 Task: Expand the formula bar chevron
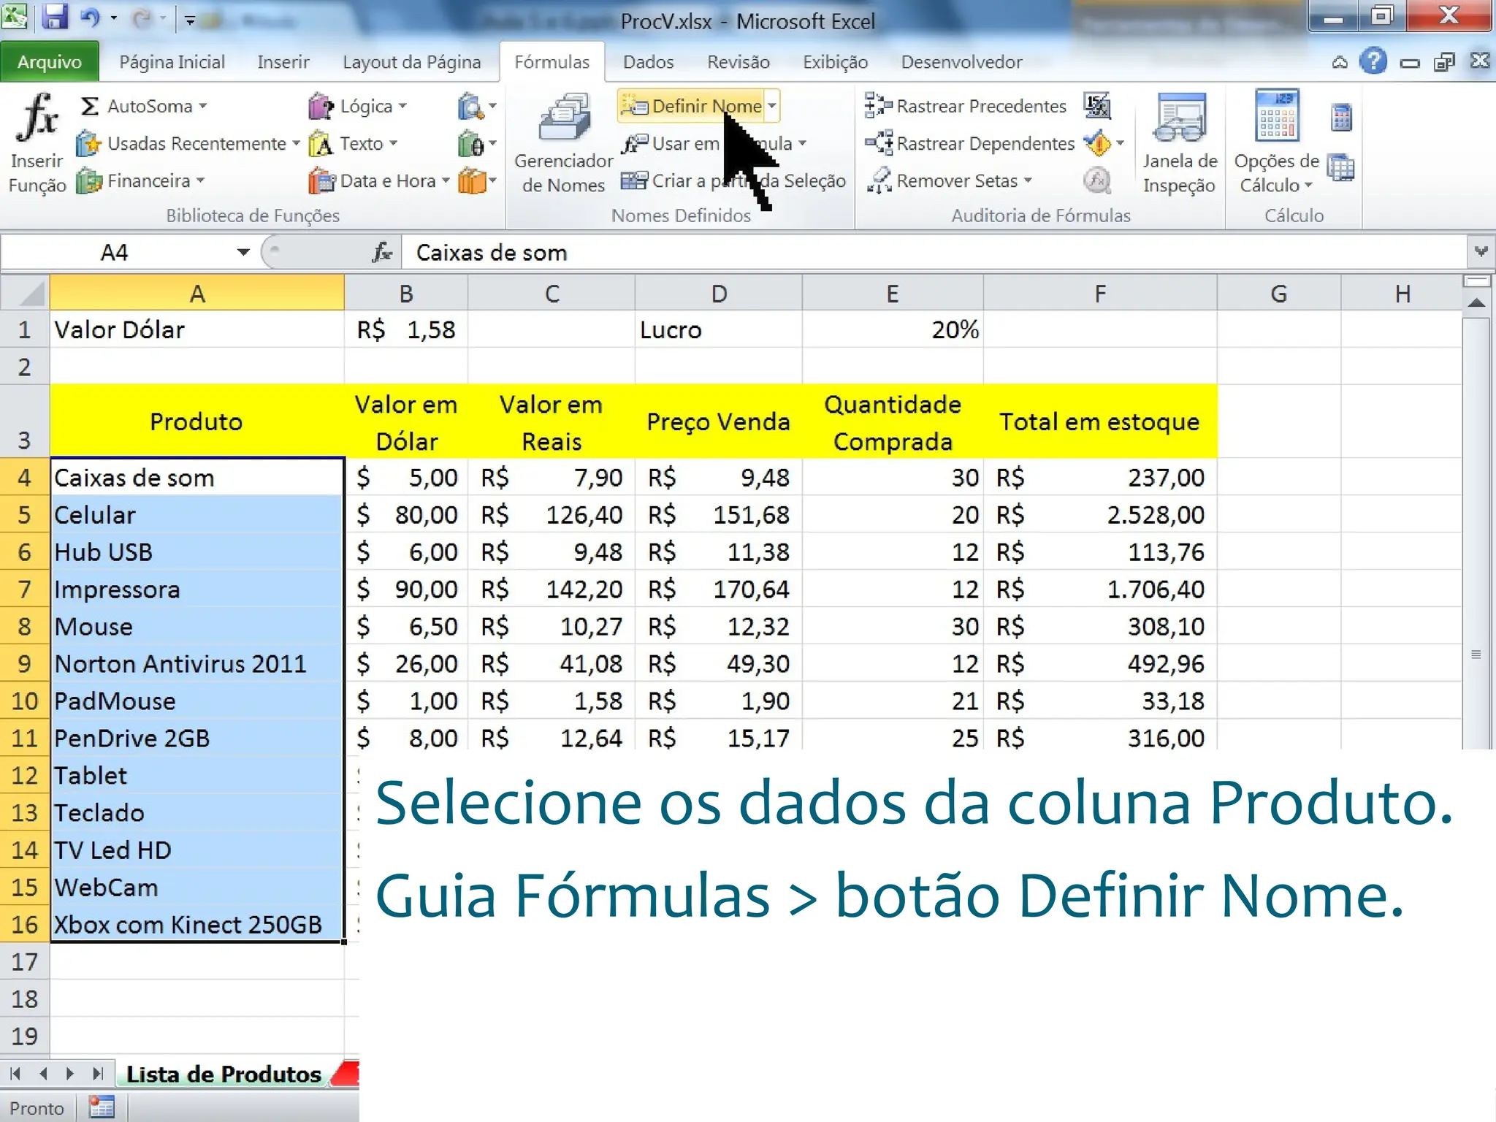point(1481,252)
